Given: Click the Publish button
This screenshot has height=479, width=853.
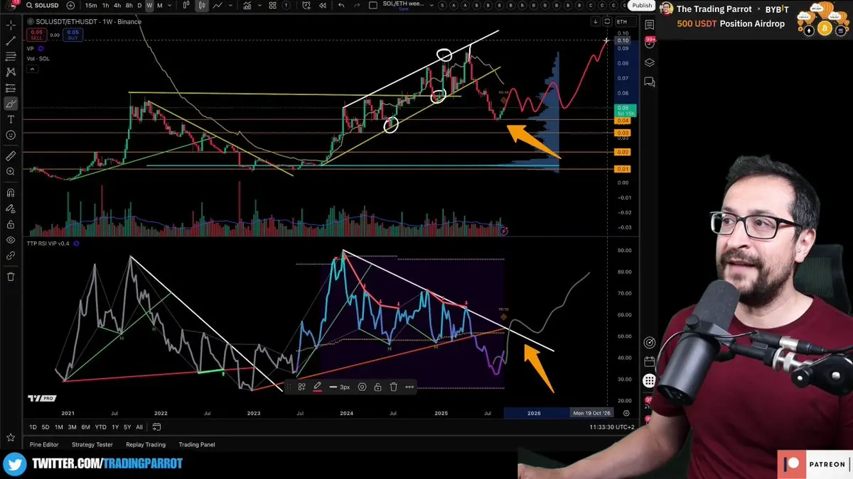Looking at the screenshot, I should pyautogui.click(x=642, y=5).
